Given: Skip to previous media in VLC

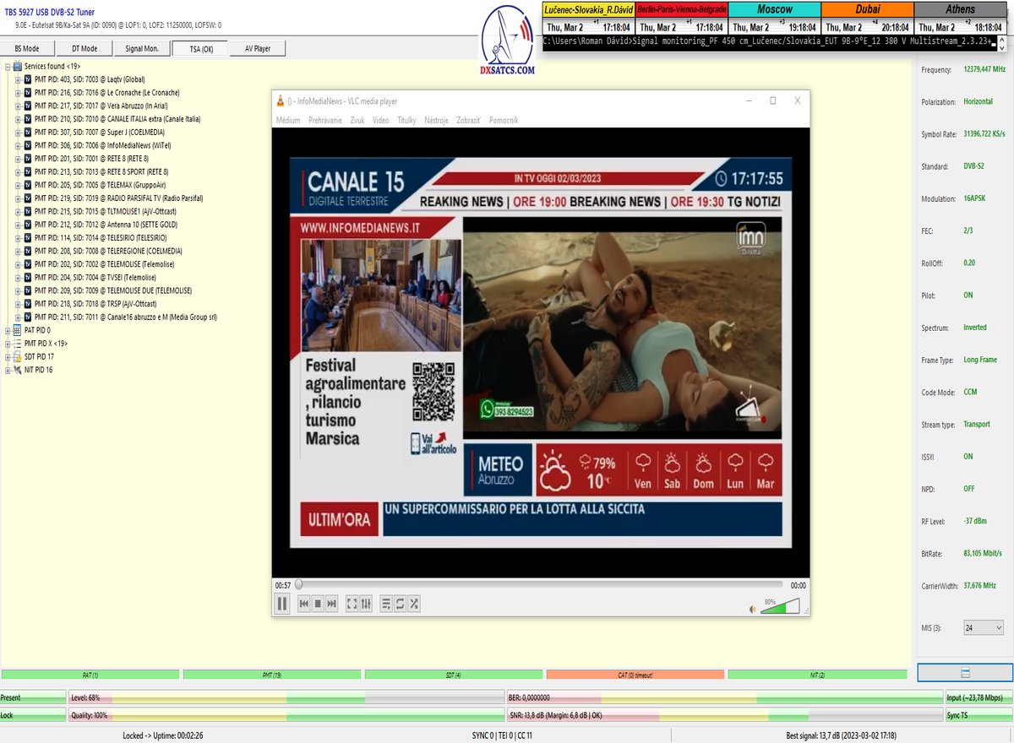Looking at the screenshot, I should tap(304, 604).
